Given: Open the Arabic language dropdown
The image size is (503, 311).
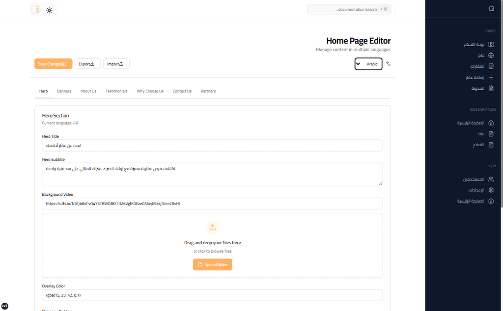Looking at the screenshot, I should [368, 64].
